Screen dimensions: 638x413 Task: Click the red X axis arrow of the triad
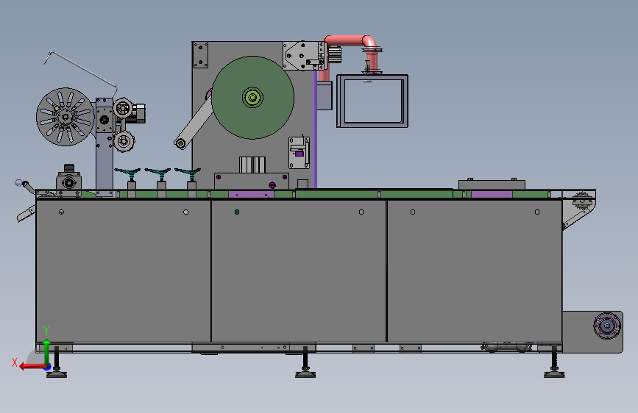(x=33, y=367)
